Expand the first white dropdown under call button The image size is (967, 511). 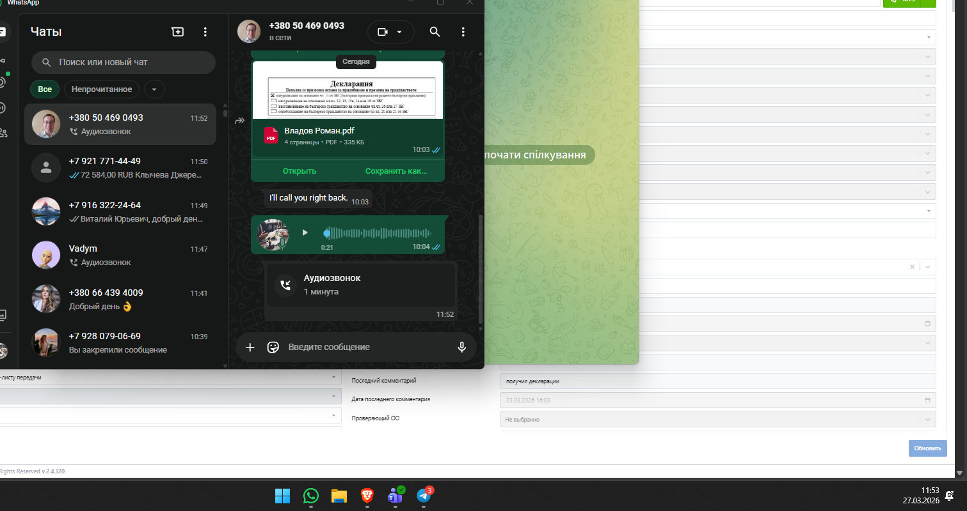929,37
